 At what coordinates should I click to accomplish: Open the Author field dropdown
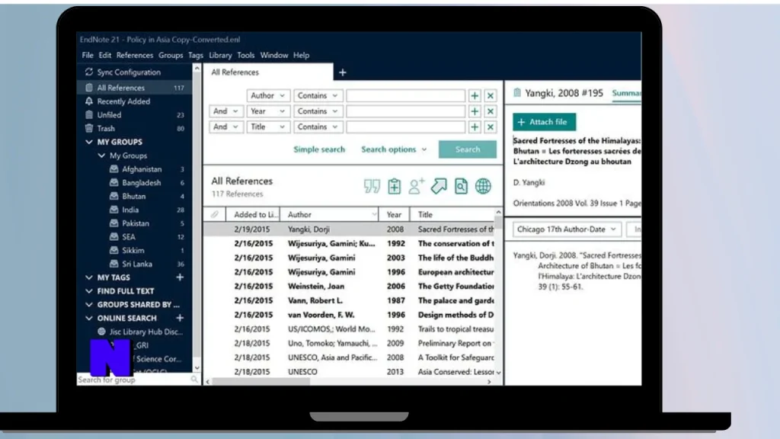tap(267, 95)
